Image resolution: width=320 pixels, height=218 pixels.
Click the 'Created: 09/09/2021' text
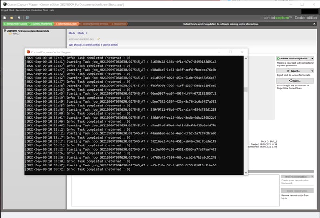tap(264, 144)
